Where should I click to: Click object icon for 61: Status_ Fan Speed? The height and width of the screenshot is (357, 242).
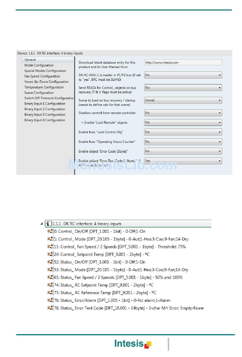pos(50,278)
